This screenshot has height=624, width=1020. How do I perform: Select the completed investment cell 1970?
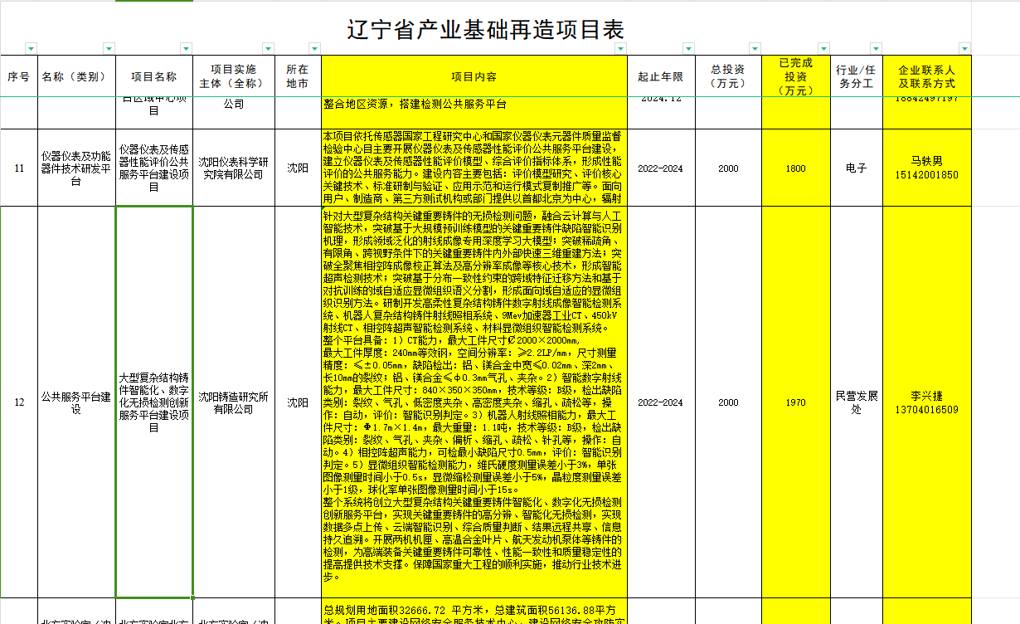tap(795, 402)
